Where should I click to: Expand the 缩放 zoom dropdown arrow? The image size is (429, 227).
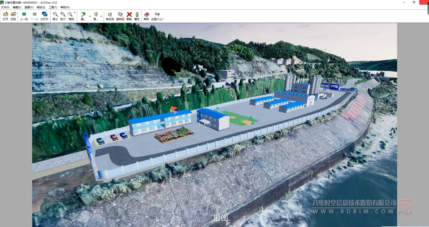75,13
